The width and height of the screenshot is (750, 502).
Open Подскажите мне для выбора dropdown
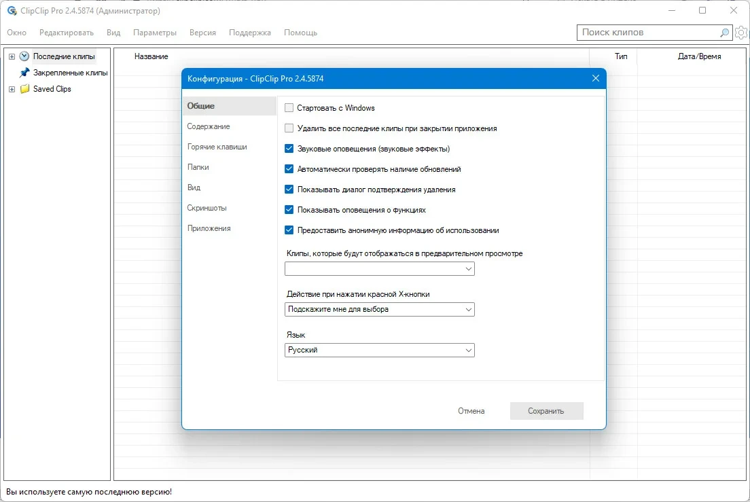379,309
